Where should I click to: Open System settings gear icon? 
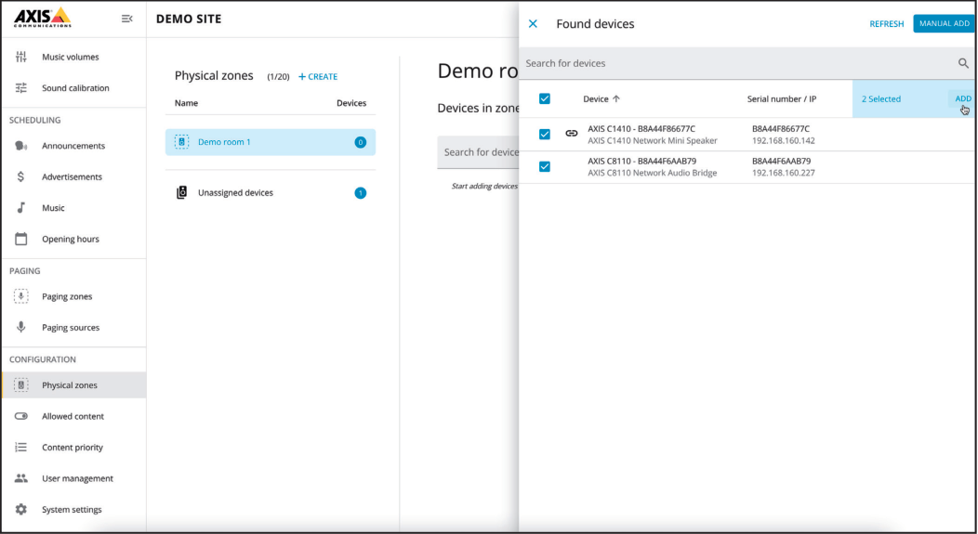click(21, 510)
